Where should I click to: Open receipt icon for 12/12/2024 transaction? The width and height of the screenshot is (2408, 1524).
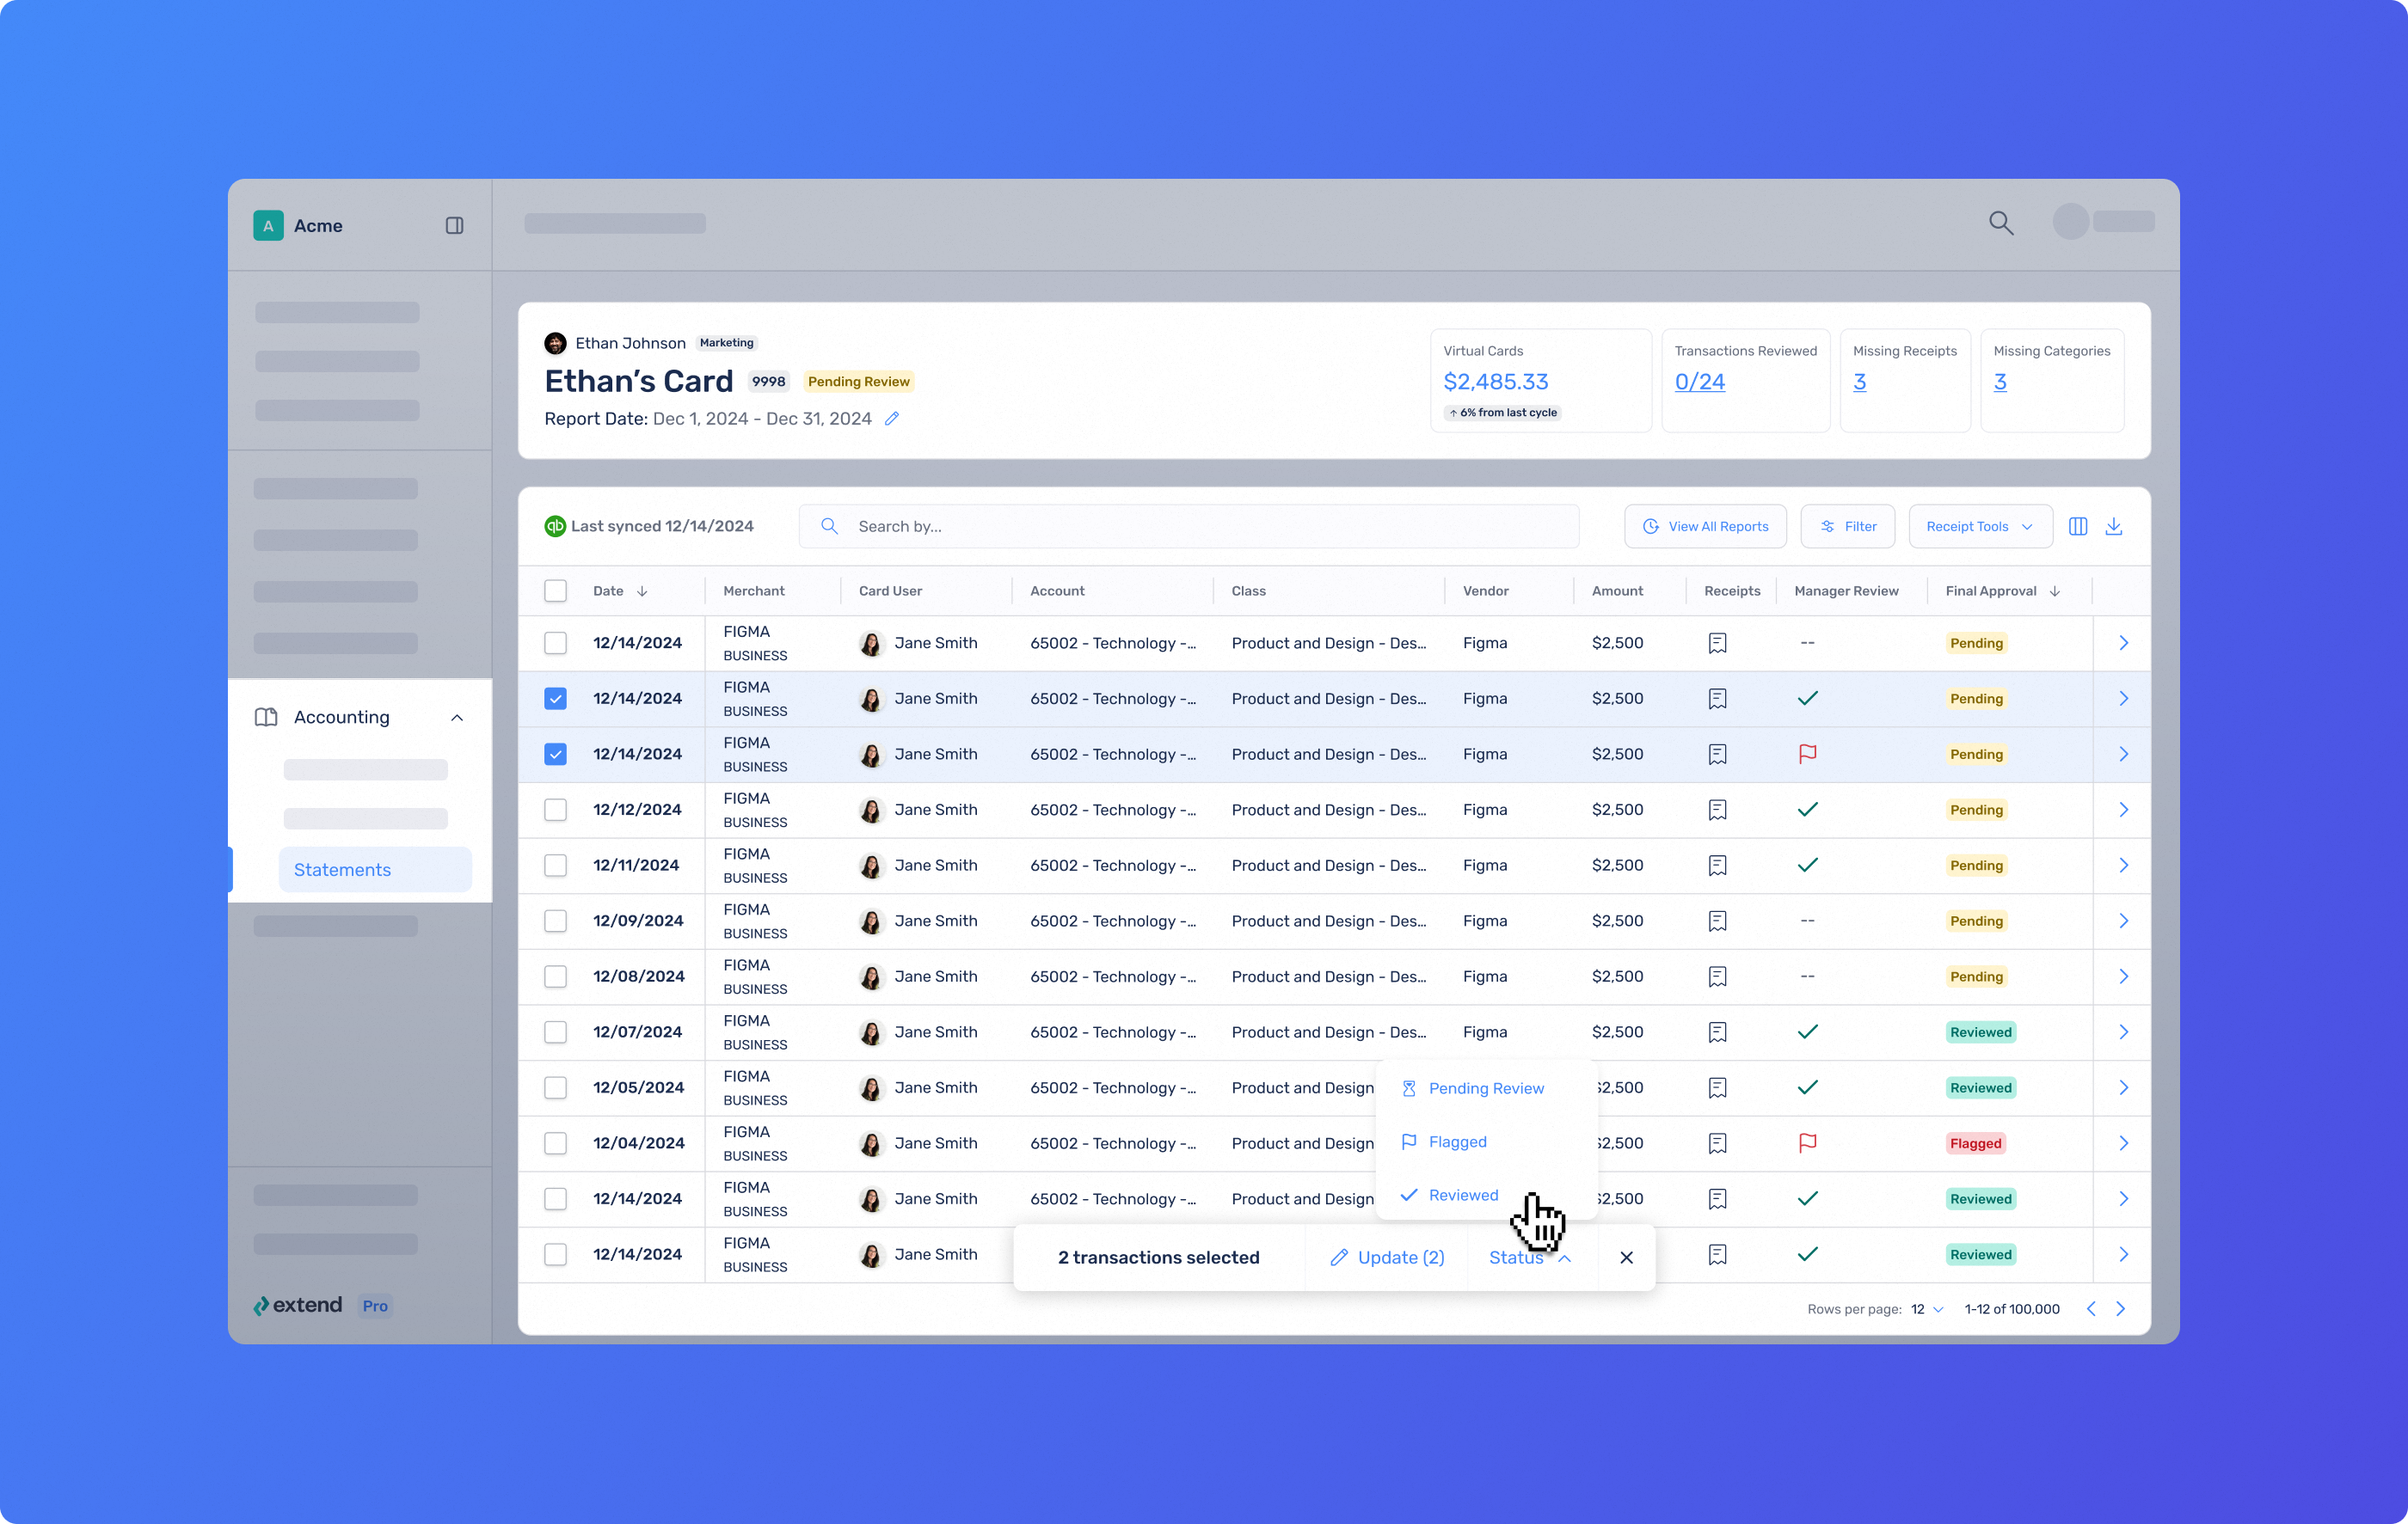tap(1717, 810)
